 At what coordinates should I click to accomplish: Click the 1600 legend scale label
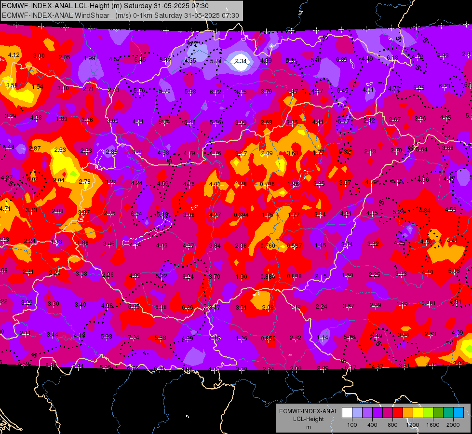click(x=433, y=425)
